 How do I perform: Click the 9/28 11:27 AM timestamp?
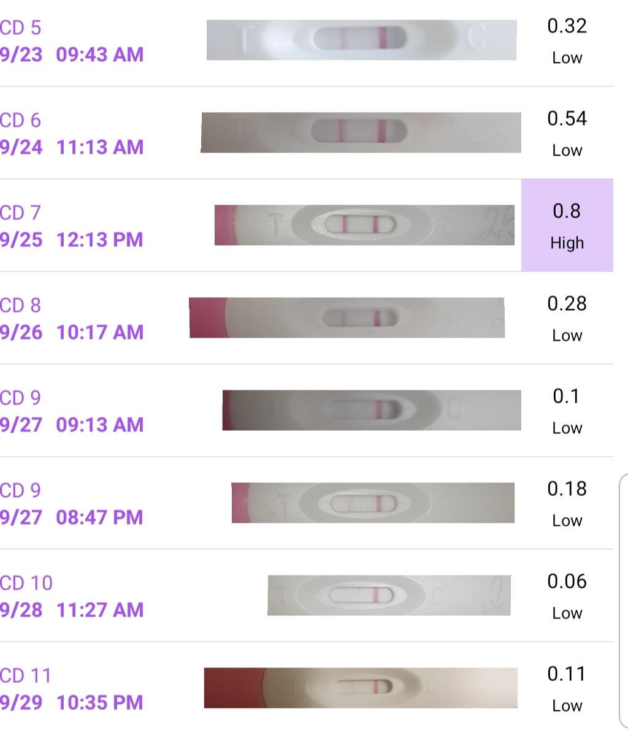[72, 610]
